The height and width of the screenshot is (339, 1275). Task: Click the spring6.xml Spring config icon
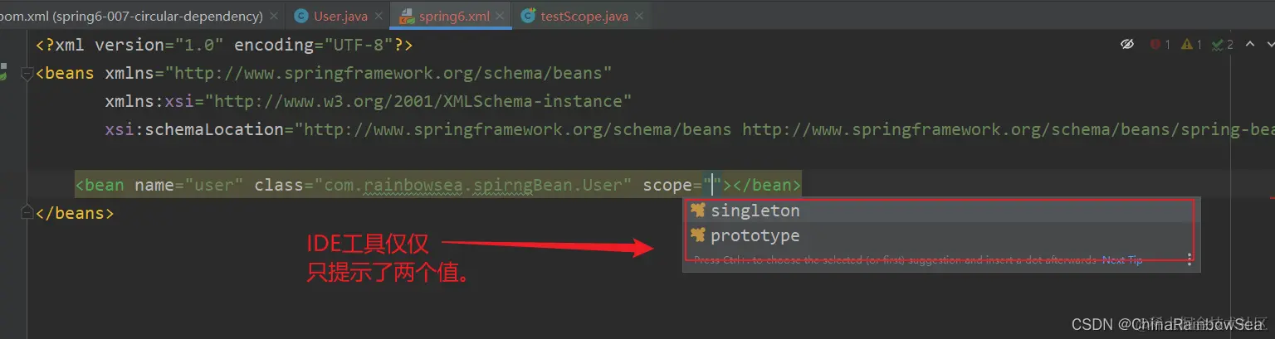[408, 16]
